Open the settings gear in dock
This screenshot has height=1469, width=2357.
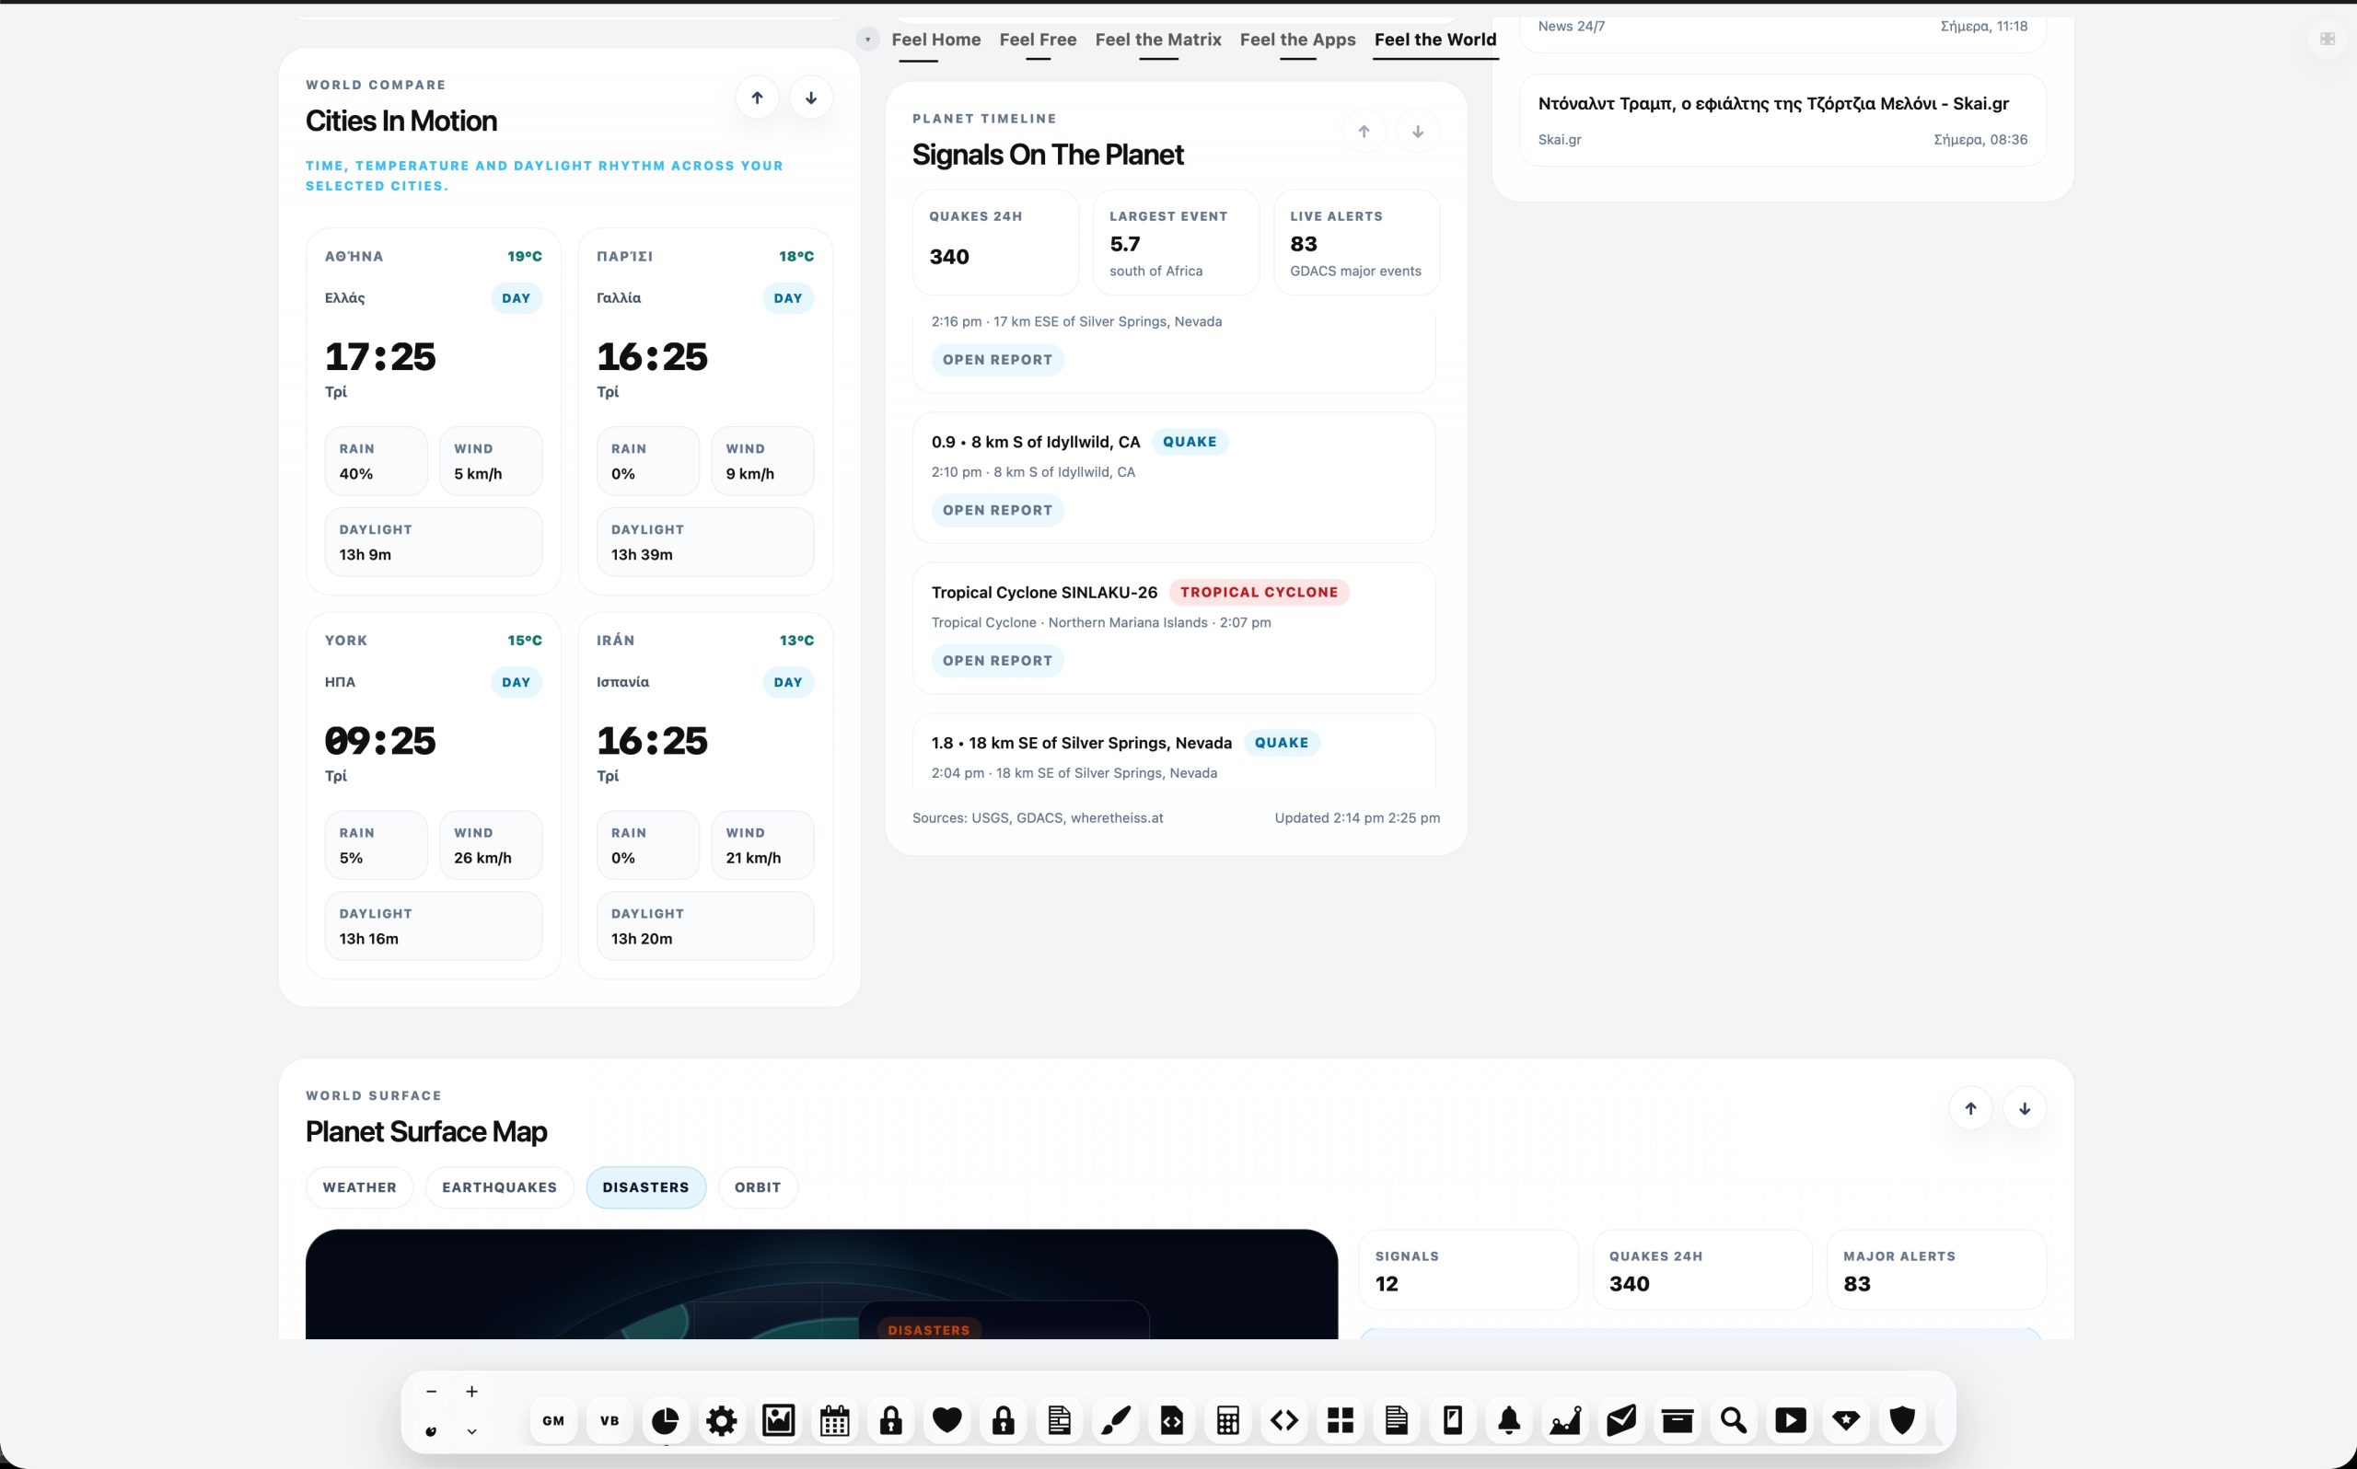(x=721, y=1420)
